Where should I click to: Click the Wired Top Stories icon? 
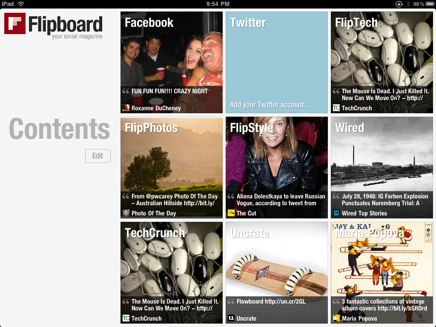pos(336,213)
